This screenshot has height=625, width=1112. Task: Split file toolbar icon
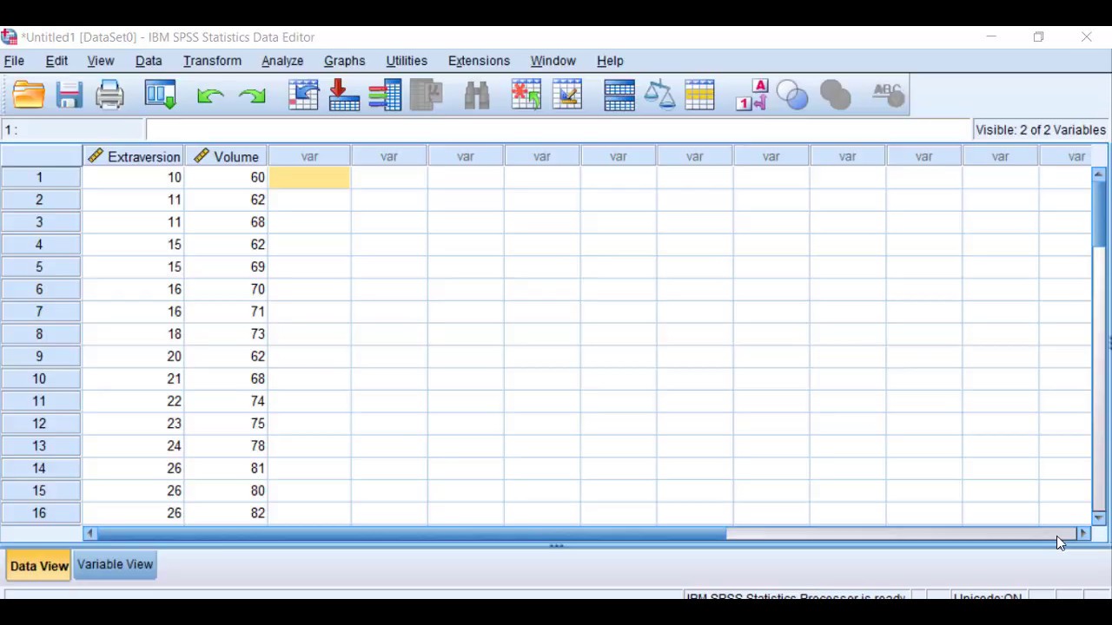pos(619,95)
